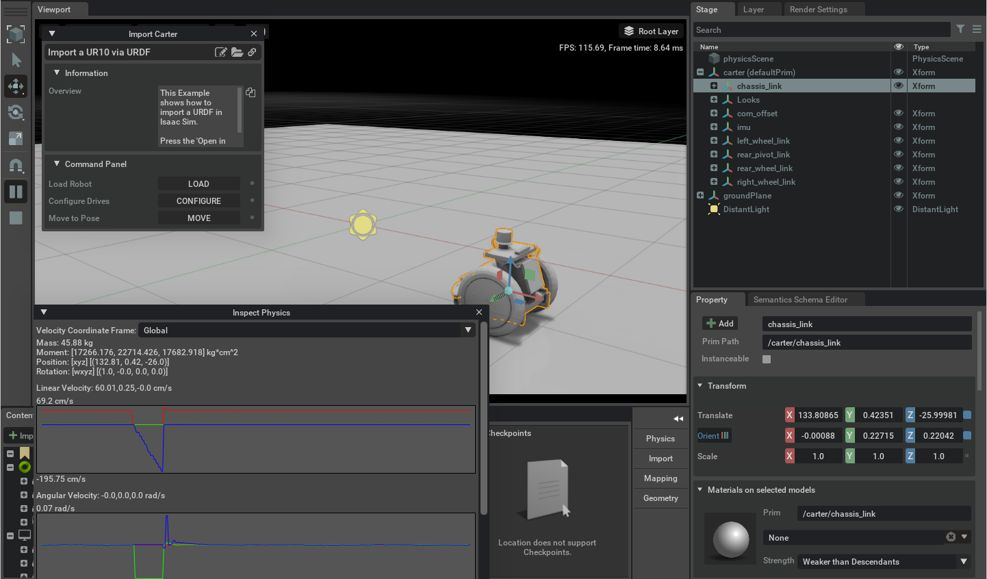Screen dimensions: 987x579
Task: Click Add in Property panel
Action: (x=720, y=324)
